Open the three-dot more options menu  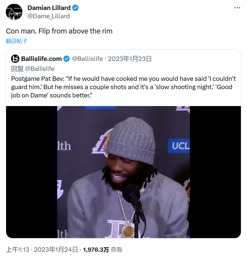[x=237, y=8]
